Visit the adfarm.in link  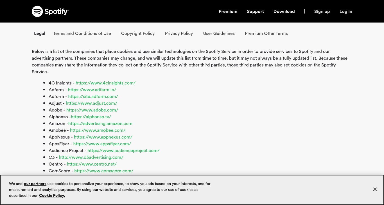click(x=92, y=90)
